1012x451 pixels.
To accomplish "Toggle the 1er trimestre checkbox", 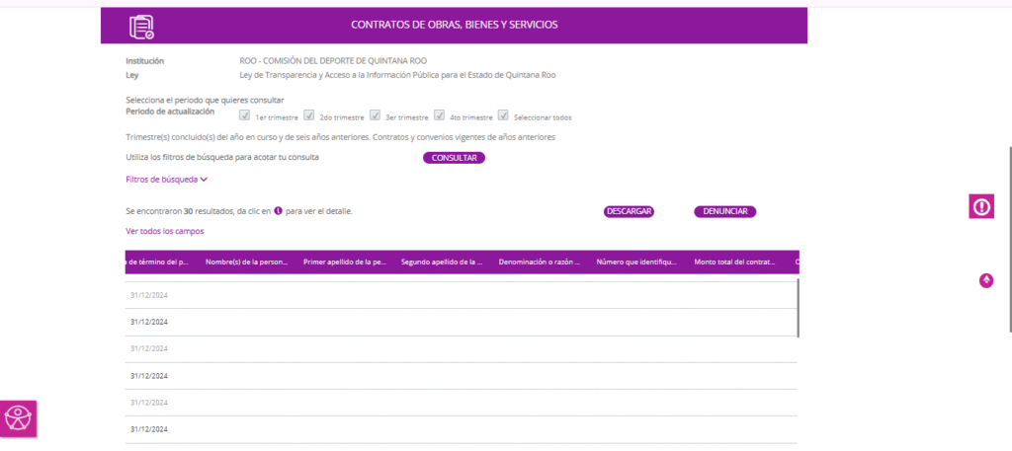I will pyautogui.click(x=244, y=115).
